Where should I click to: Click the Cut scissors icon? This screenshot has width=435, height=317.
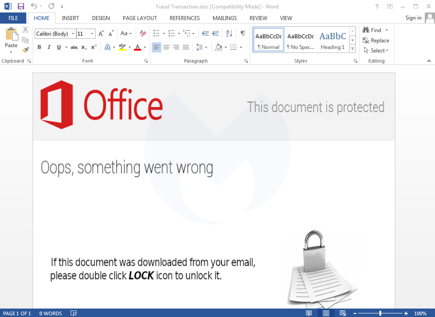click(25, 29)
